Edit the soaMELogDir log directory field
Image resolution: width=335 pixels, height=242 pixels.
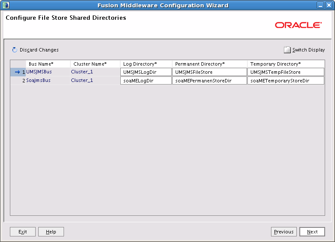tap(146, 81)
